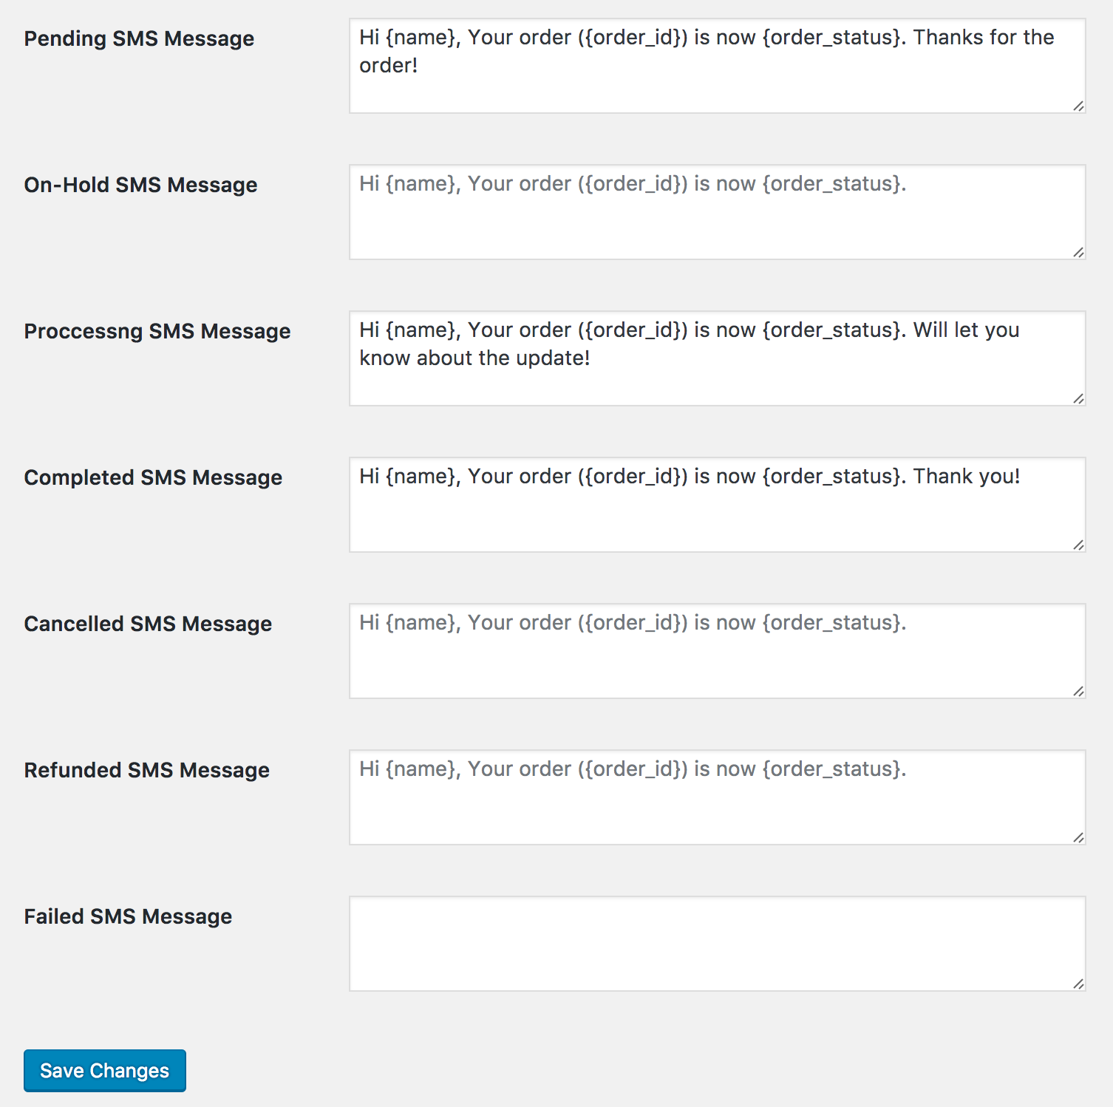Click resize grip on Completed SMS textarea
This screenshot has height=1107, width=1113.
1079,545
